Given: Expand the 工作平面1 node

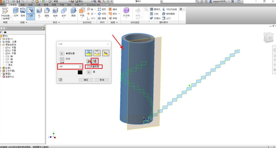Looking at the screenshot, I should pyautogui.click(x=1, y=71).
